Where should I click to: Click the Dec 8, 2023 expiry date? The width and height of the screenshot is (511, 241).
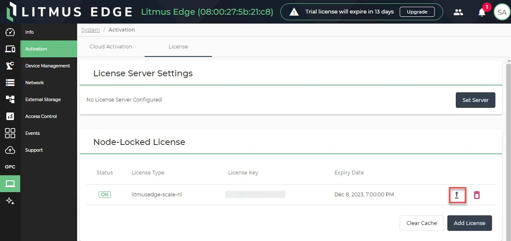(364, 195)
